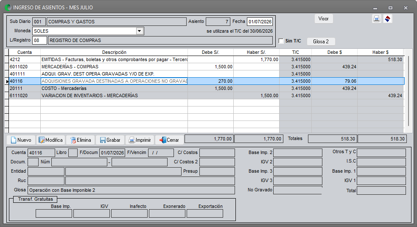Image resolution: width=417 pixels, height=227 pixels.
Task: Click Transf. Gratuitas Exonerado field
Action: (167, 213)
